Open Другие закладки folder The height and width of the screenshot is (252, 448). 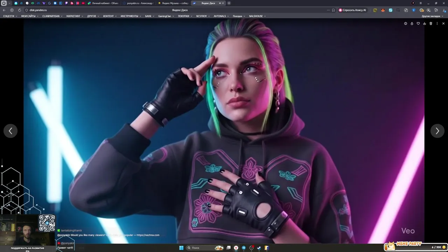432,16
